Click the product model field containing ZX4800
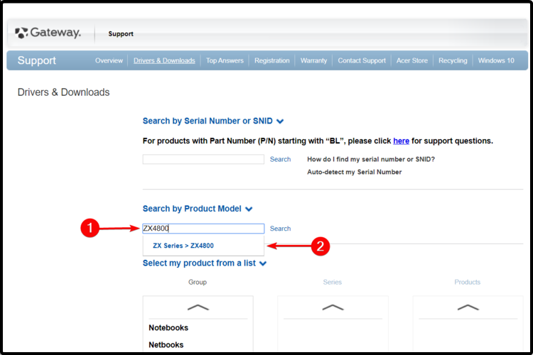 (x=203, y=229)
